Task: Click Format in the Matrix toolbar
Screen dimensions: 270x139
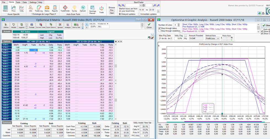Action: pyautogui.click(x=32, y=26)
